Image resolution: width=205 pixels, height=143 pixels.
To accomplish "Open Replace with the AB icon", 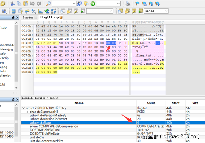I will (x=79, y=4).
